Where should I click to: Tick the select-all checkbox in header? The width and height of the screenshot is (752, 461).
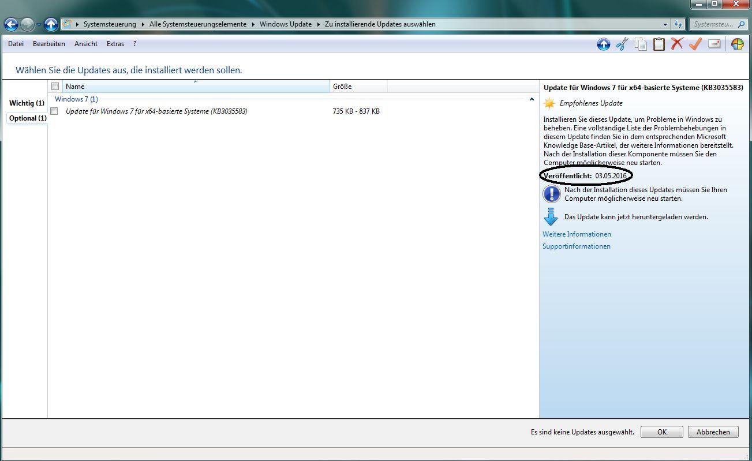(55, 87)
